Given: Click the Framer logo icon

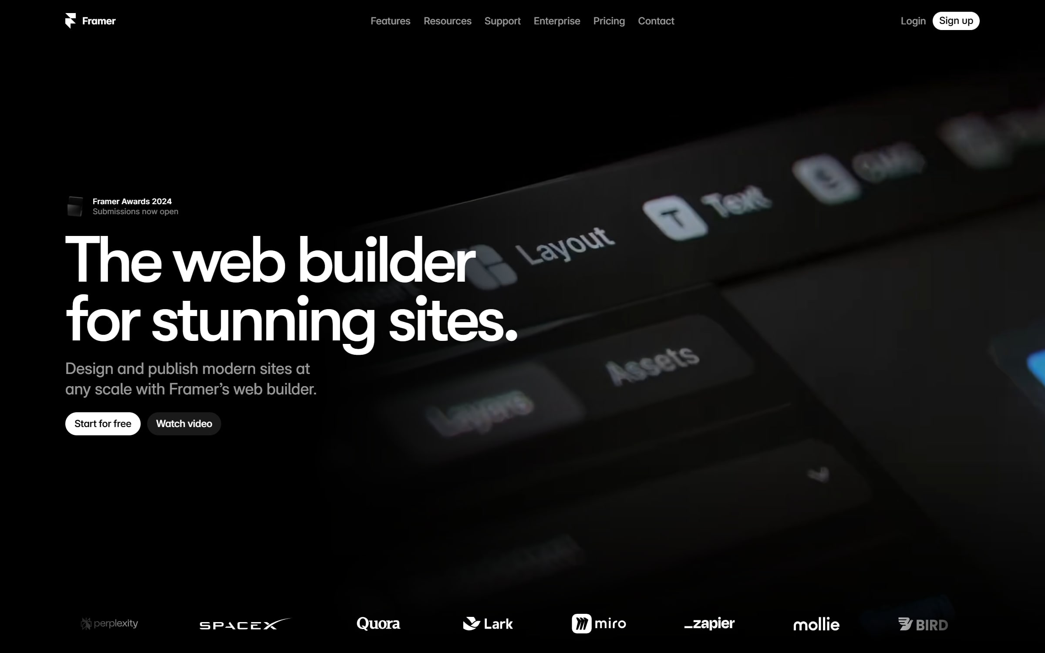Looking at the screenshot, I should click(71, 20).
